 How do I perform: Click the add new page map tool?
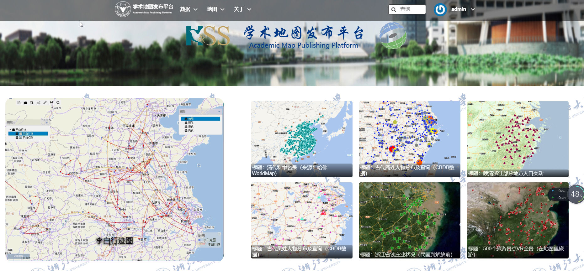point(19,103)
